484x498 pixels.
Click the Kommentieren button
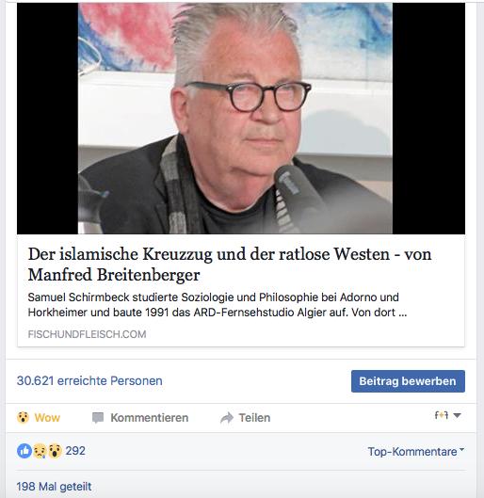(140, 418)
